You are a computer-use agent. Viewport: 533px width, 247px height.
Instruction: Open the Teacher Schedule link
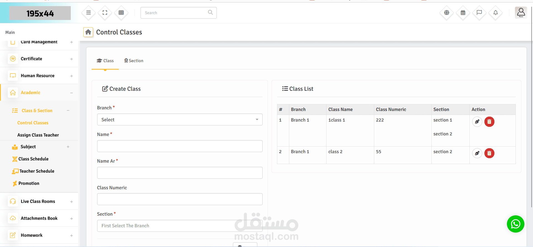(37, 171)
